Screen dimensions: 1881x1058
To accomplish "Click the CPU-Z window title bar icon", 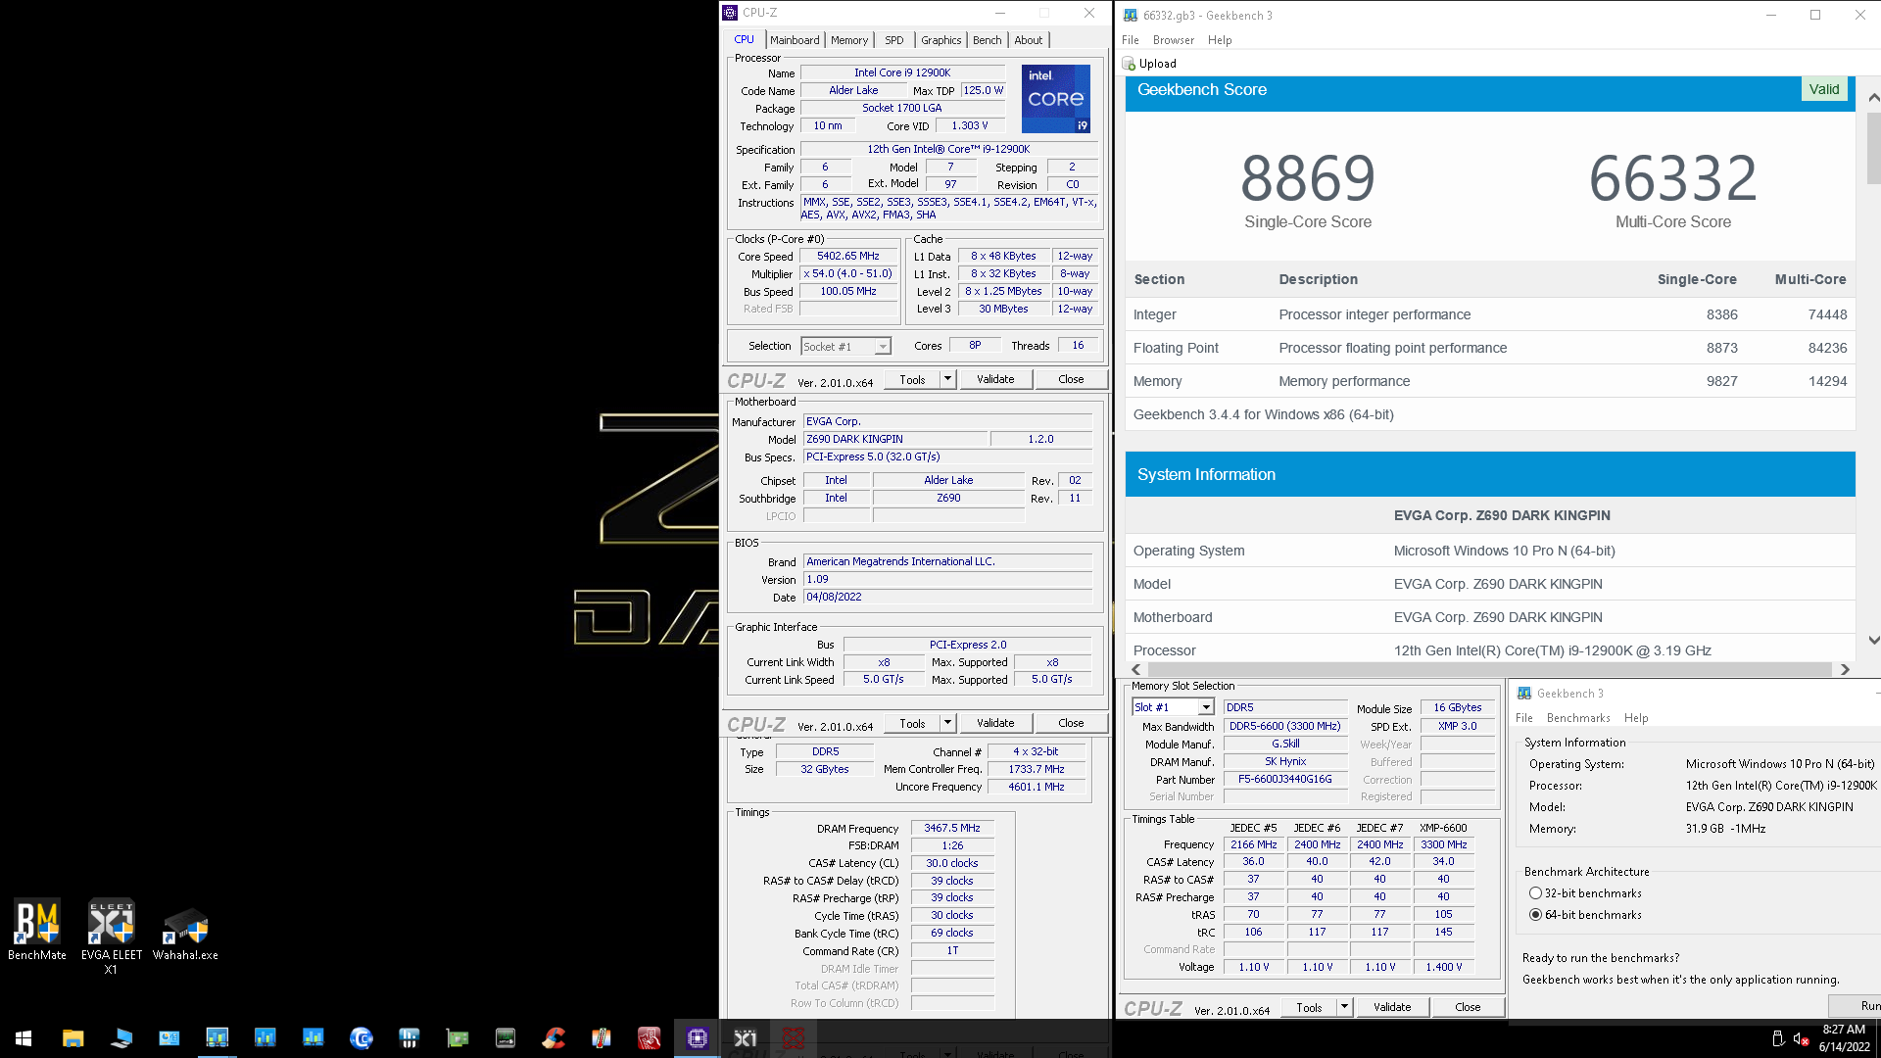I will point(730,13).
